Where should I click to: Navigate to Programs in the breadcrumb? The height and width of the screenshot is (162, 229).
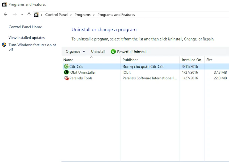[x=83, y=15]
